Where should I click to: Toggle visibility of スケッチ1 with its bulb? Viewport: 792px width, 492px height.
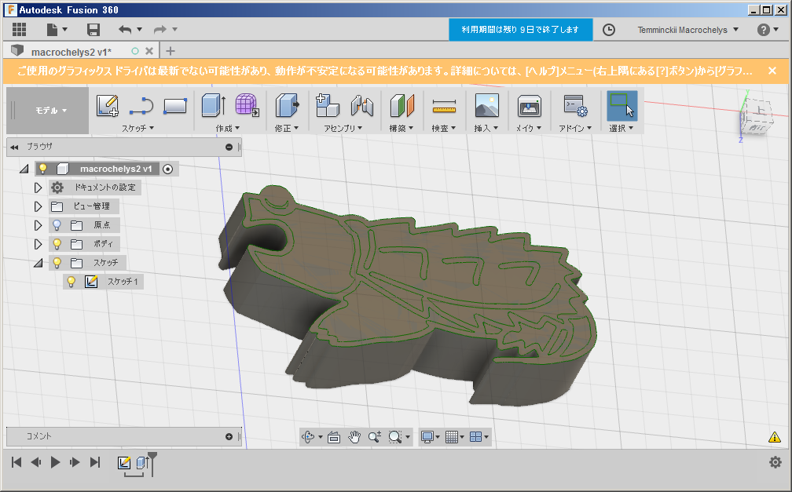pos(71,281)
